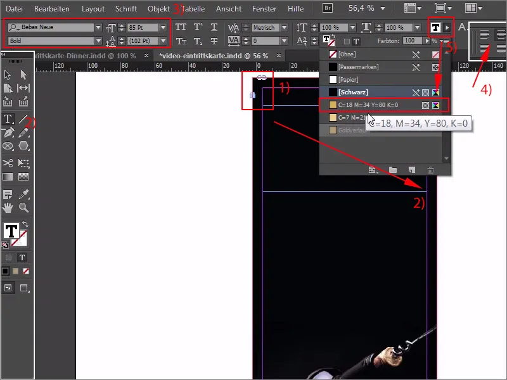Click the new swatch button in panel

(x=411, y=170)
